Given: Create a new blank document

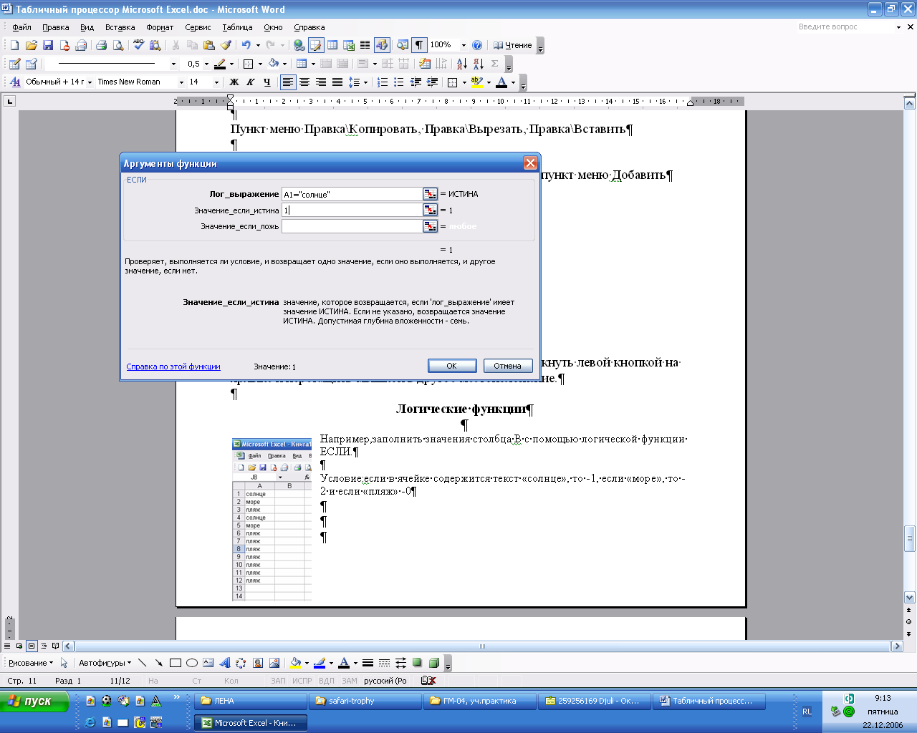Looking at the screenshot, I should tap(14, 45).
